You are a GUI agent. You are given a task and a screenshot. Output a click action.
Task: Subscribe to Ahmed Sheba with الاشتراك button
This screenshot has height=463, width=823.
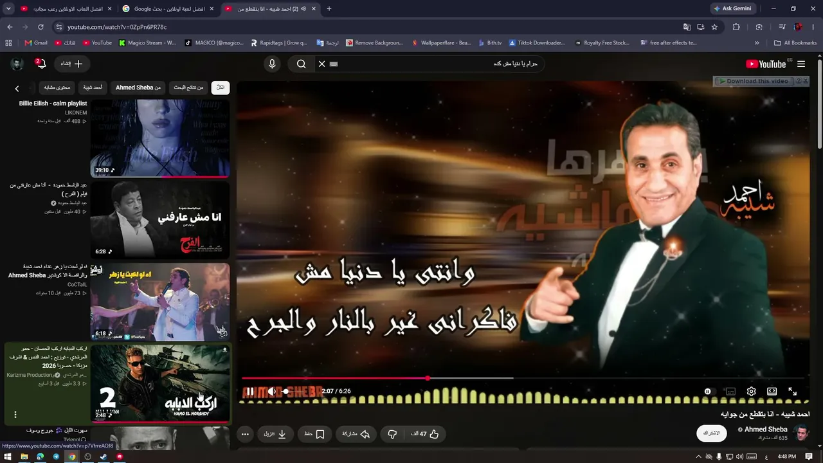pos(712,433)
